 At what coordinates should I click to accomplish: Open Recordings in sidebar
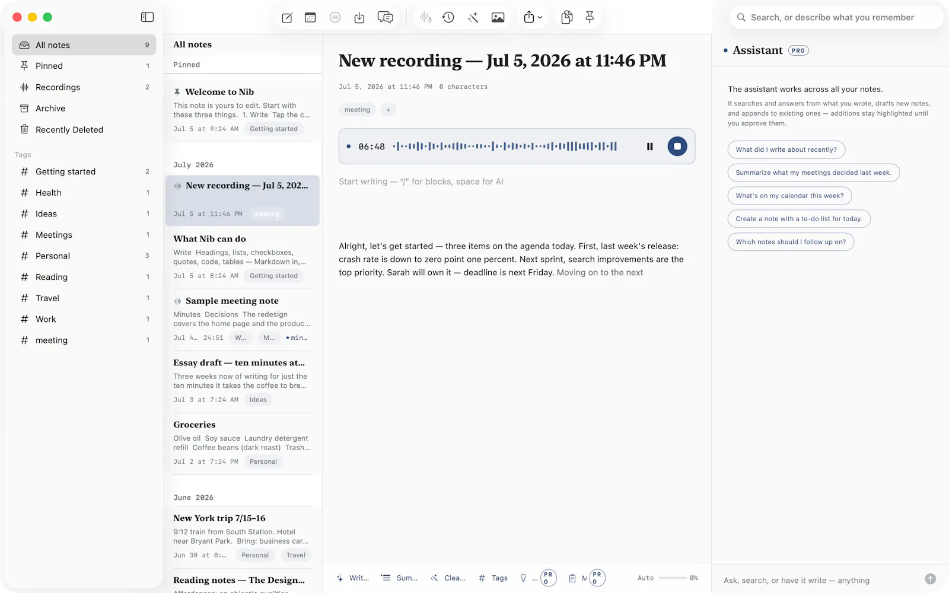[x=84, y=87]
